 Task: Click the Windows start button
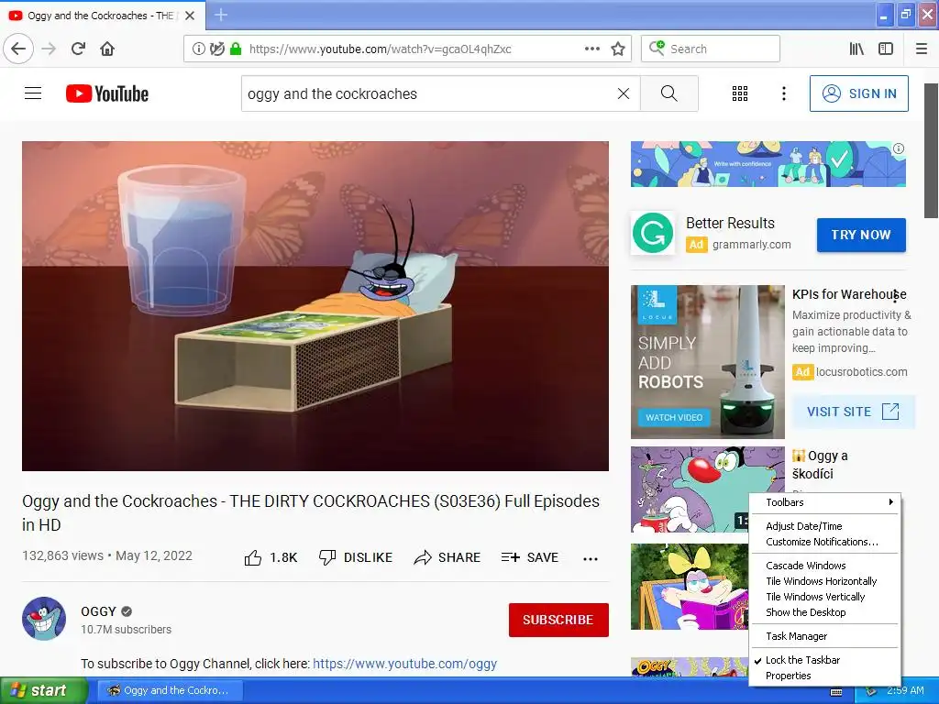[44, 690]
